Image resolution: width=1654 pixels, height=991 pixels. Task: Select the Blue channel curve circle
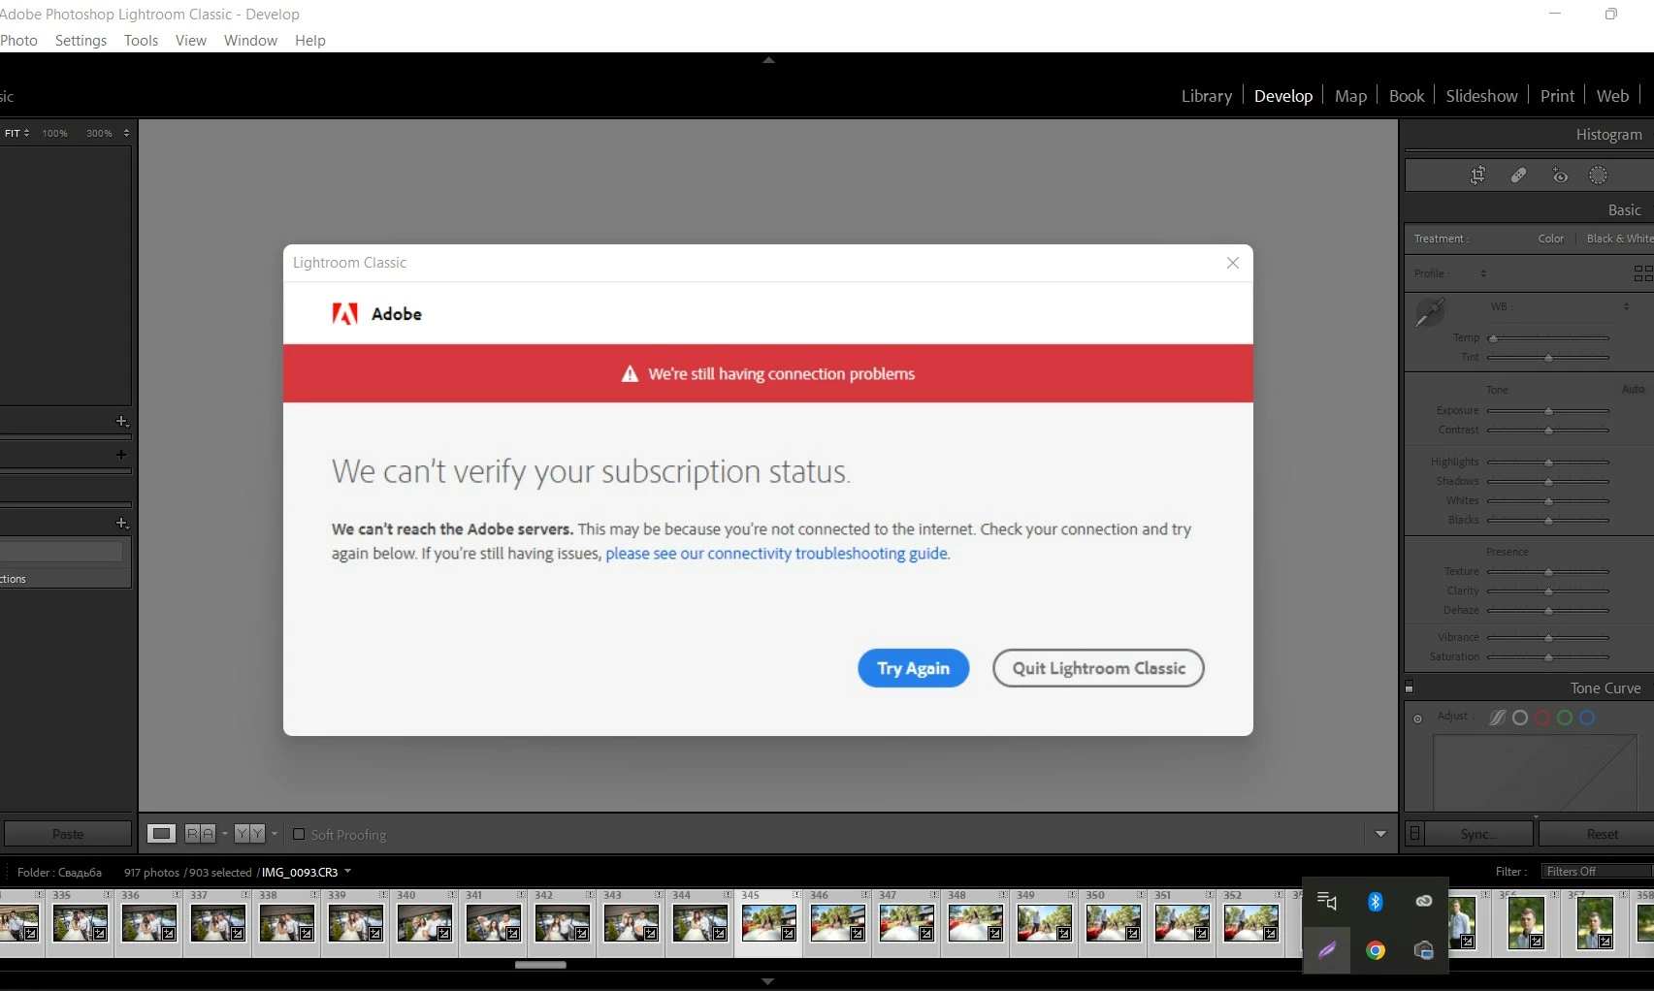[1587, 718]
